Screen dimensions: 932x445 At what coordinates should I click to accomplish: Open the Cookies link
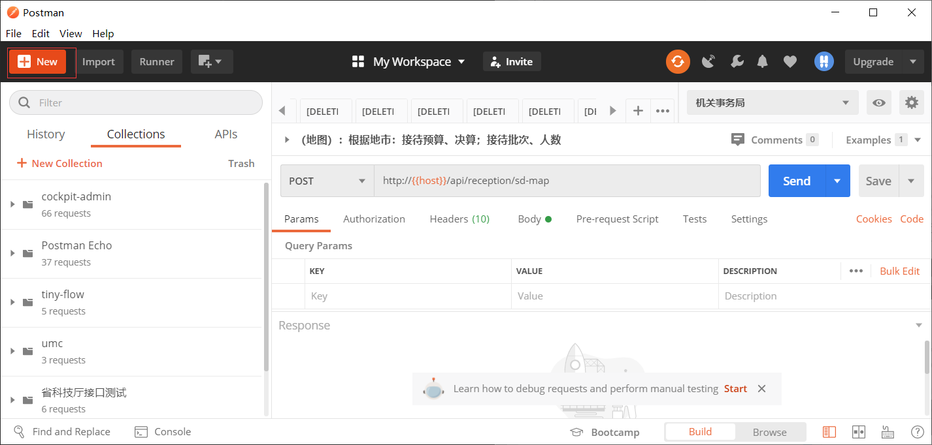[874, 219]
